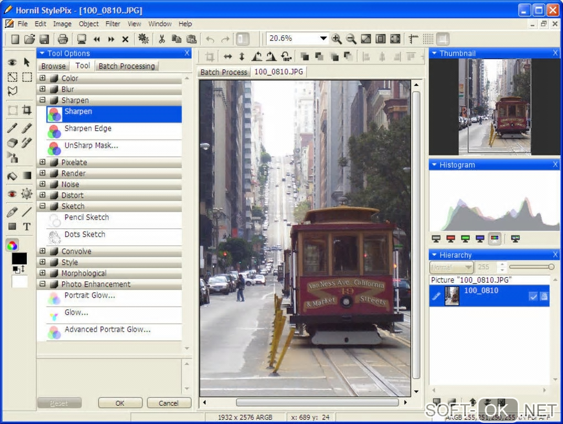Click the Zoom In magnifier icon

tap(337, 39)
